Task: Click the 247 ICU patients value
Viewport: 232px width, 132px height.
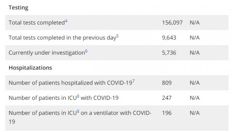Action: (x=167, y=98)
